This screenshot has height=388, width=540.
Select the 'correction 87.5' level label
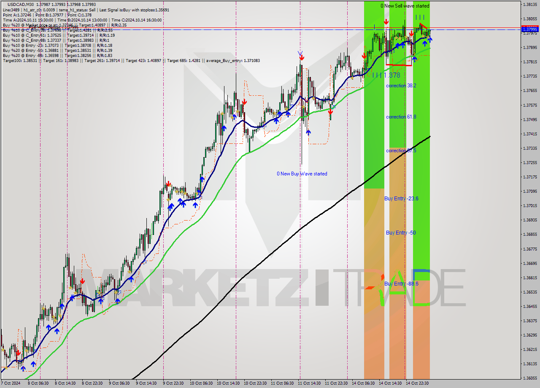401,151
